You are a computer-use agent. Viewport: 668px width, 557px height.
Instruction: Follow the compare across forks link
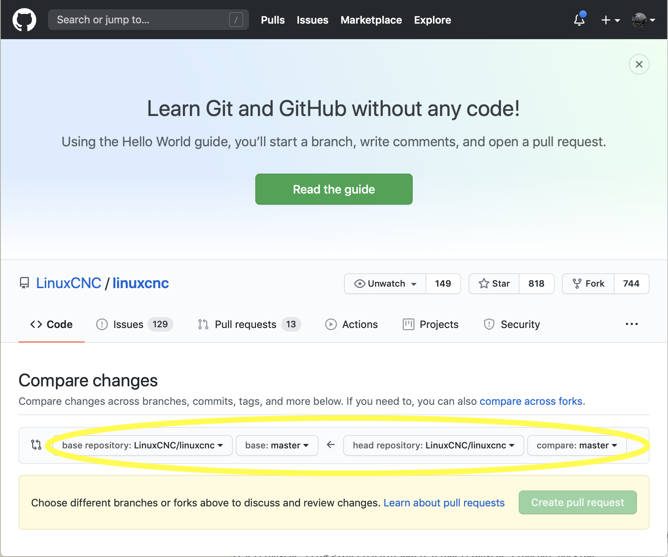(x=531, y=401)
